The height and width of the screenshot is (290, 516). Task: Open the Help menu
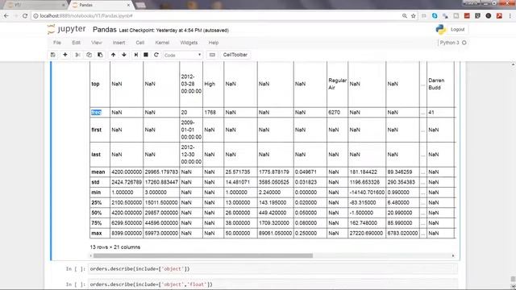[214, 43]
